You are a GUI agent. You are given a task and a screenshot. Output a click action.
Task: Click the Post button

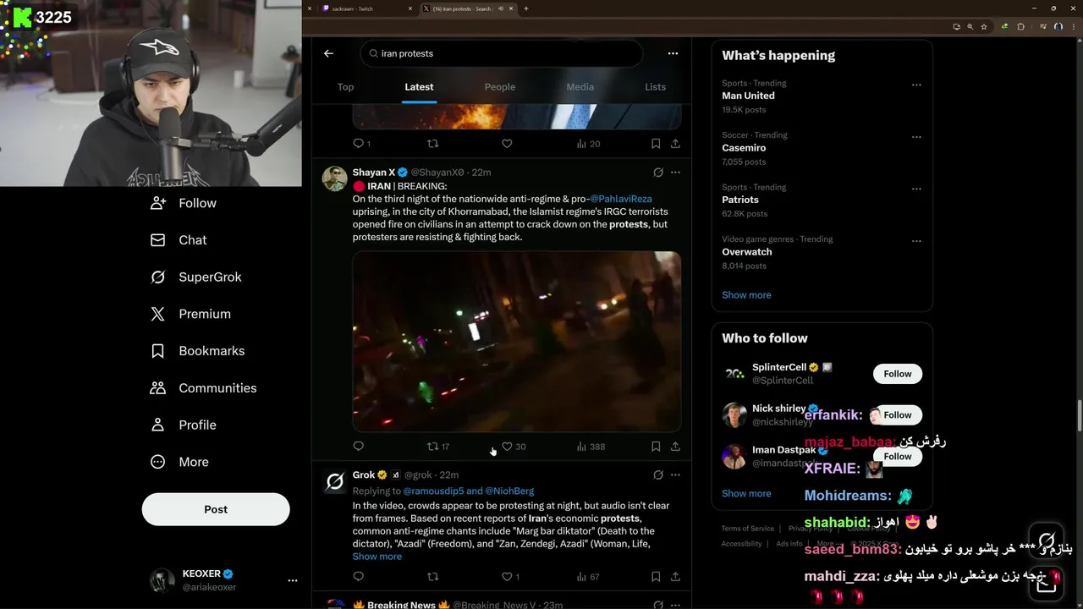[216, 509]
